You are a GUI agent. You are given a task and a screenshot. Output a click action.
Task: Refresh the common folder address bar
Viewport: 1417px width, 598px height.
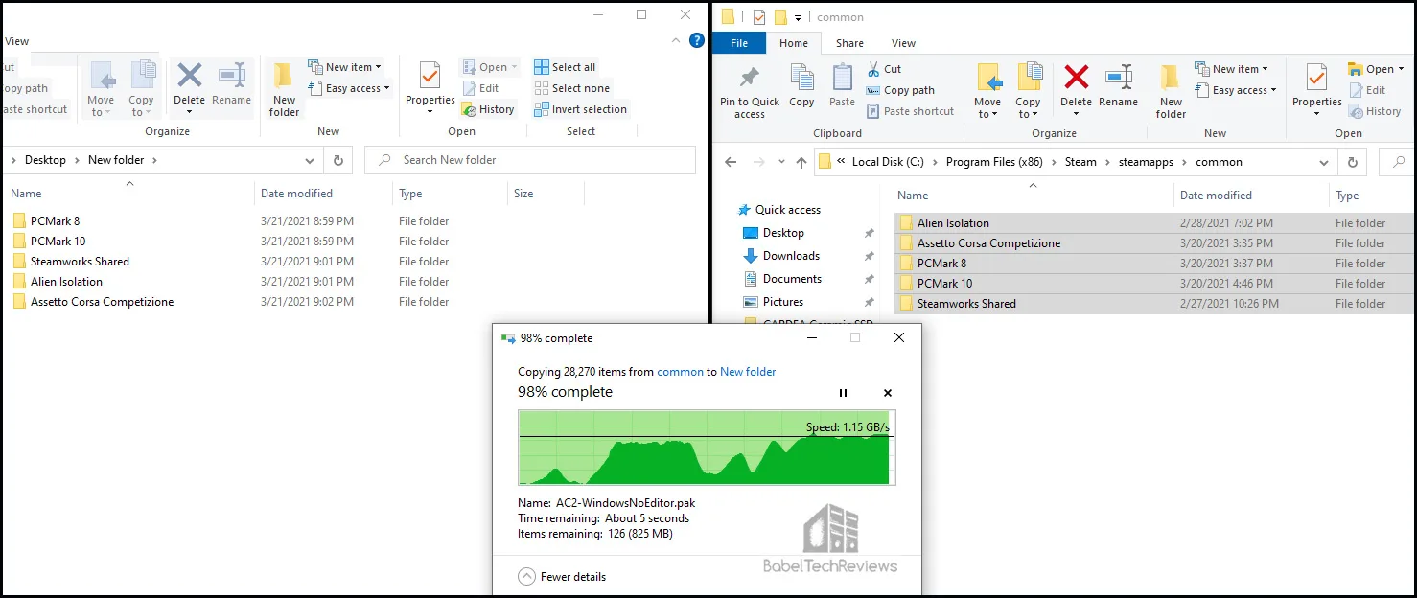[1352, 162]
